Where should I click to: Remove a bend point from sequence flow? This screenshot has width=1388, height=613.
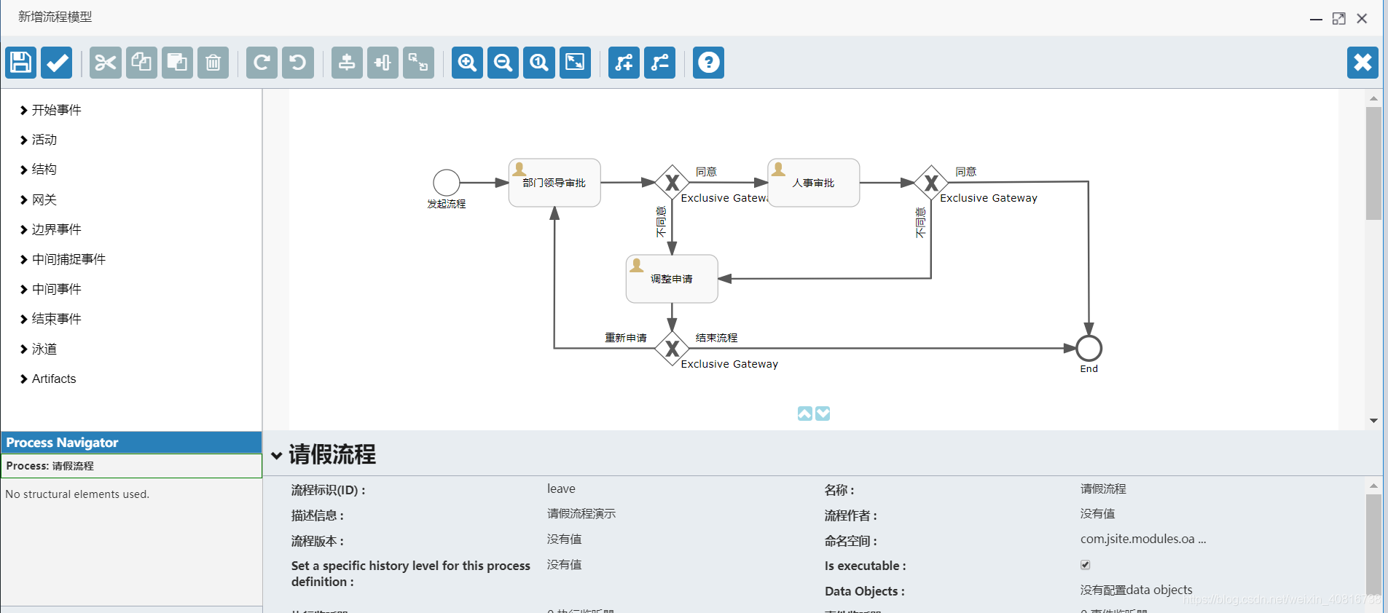pos(659,63)
